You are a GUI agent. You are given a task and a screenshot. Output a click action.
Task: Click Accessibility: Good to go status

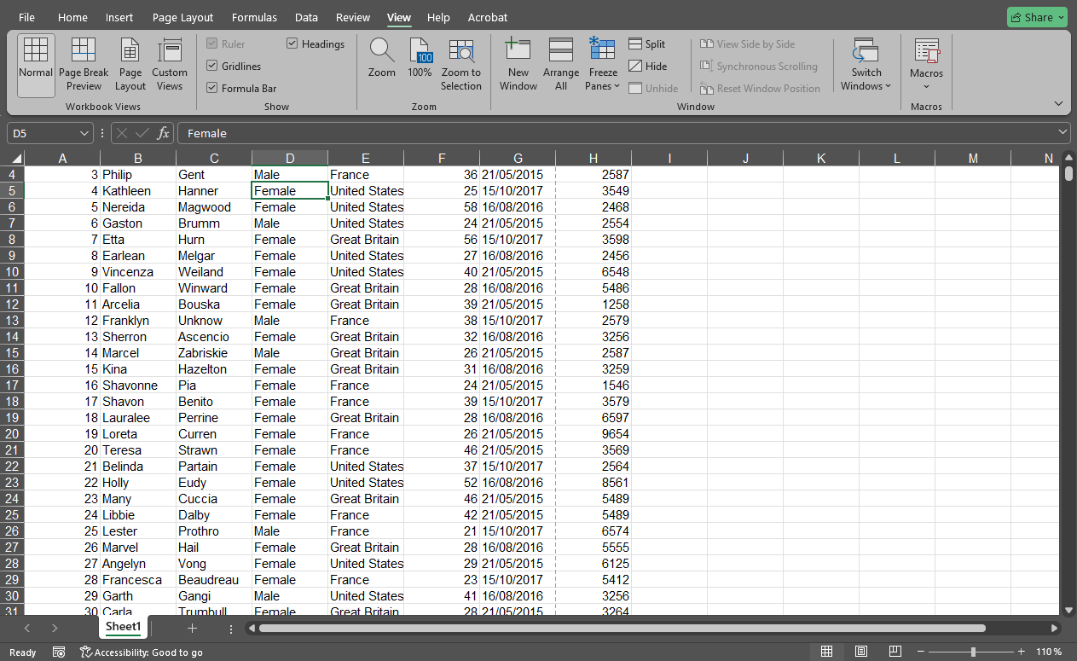coord(142,652)
